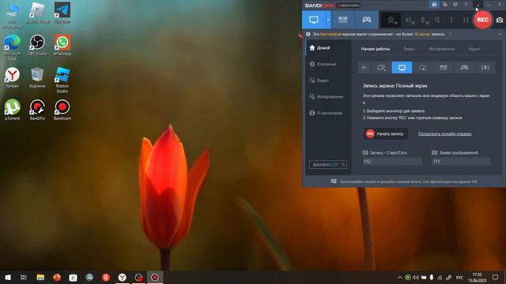Switch to the Начало работы tab

coord(376,49)
